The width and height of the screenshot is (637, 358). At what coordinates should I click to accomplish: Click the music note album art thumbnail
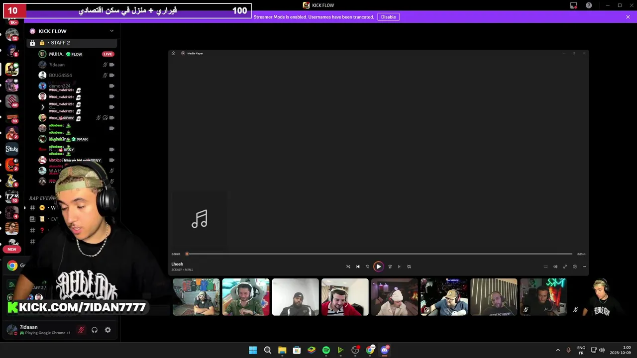point(200,219)
